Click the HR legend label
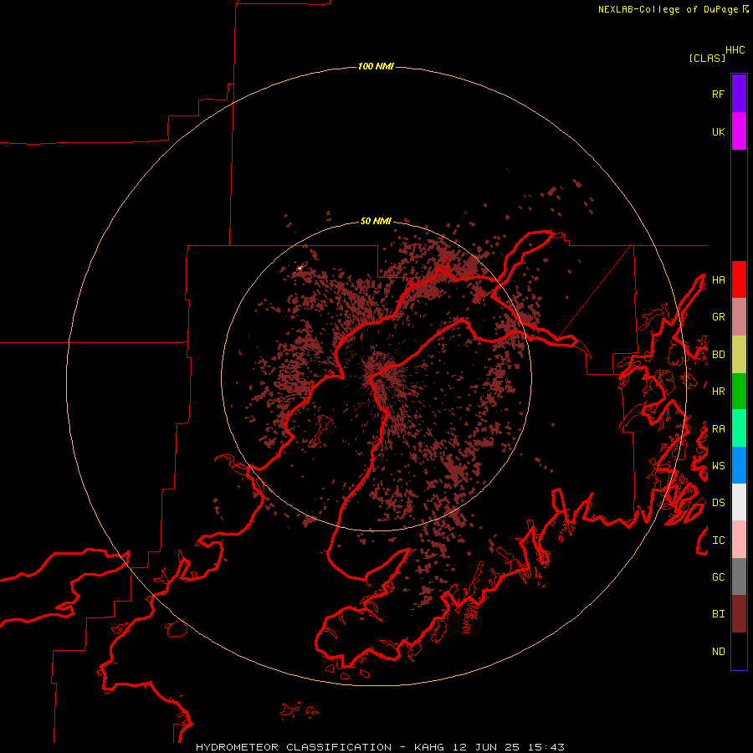Viewport: 753px width, 753px height. [x=718, y=392]
